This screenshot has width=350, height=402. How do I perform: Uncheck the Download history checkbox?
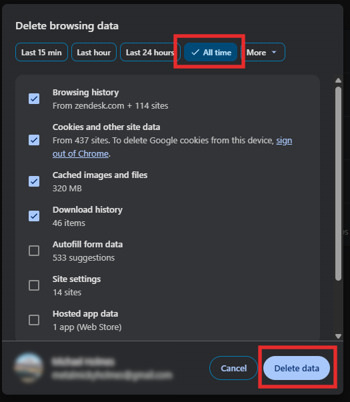[34, 216]
